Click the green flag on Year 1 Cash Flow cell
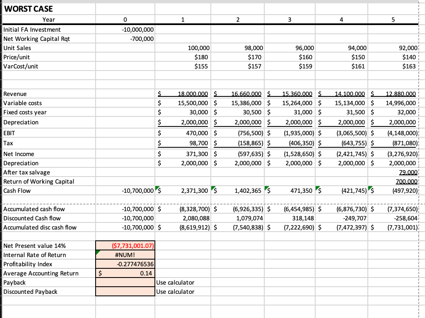 tap(157, 189)
